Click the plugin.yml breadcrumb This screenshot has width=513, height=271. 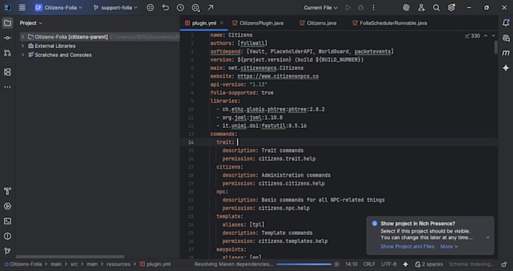click(155, 264)
